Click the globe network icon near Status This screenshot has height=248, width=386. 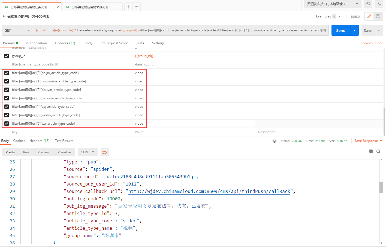click(x=275, y=141)
